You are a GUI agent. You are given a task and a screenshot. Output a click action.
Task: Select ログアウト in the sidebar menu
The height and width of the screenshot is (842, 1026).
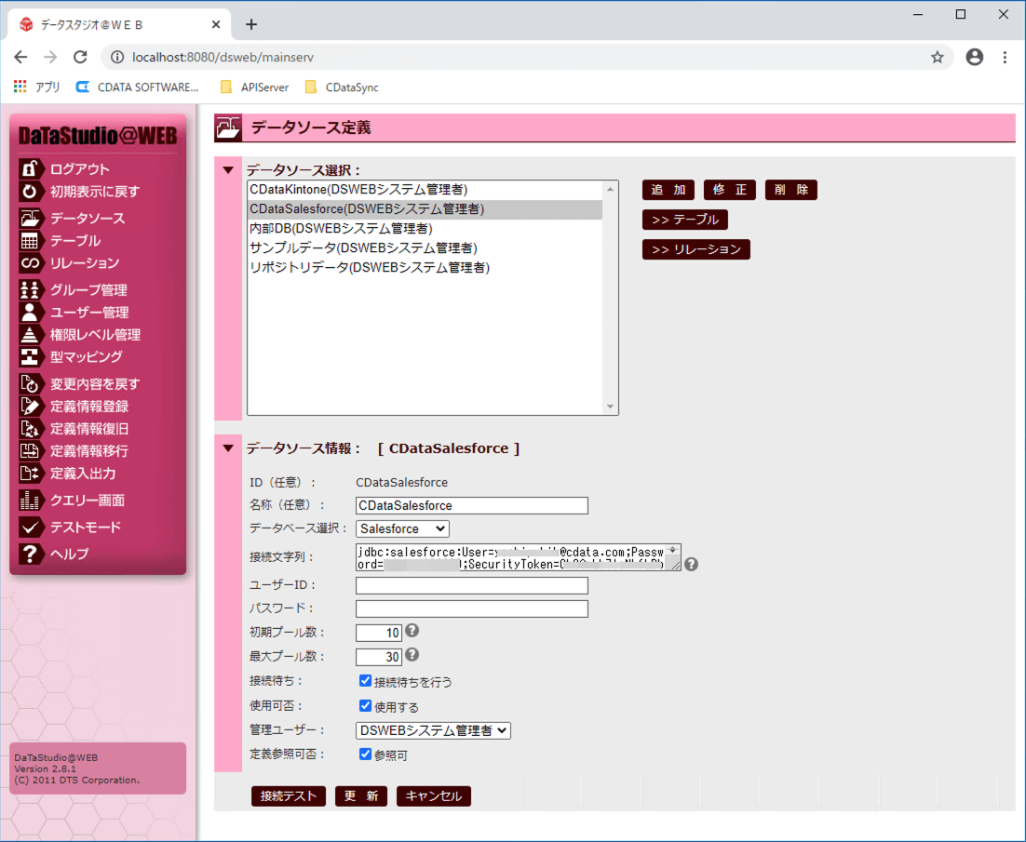[x=80, y=169]
